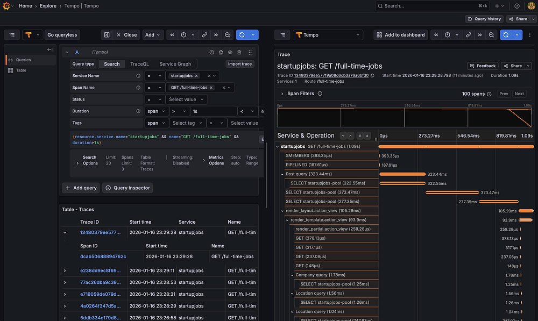Select the Service Graph query type tab
538x321 pixels.
(175, 64)
